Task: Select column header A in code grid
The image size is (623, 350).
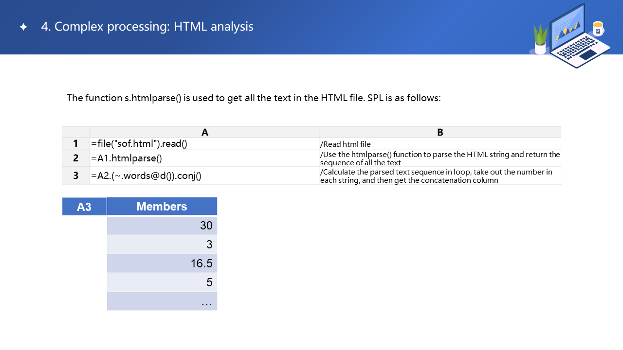Action: [204, 132]
